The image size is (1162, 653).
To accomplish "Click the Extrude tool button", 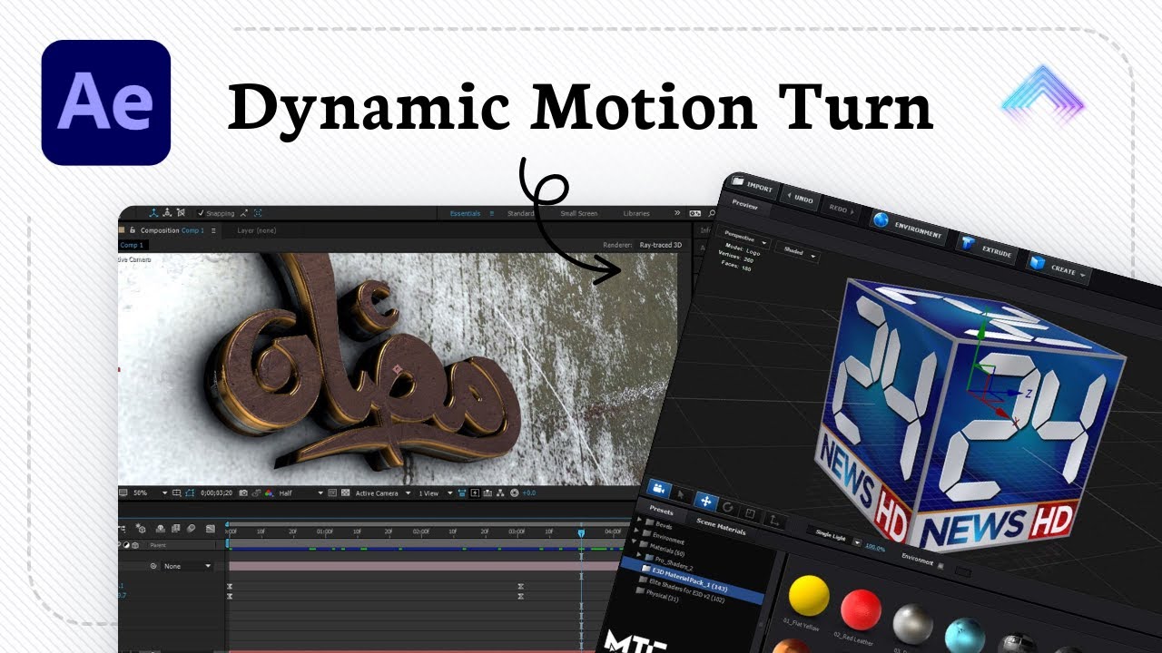I will click(x=988, y=249).
